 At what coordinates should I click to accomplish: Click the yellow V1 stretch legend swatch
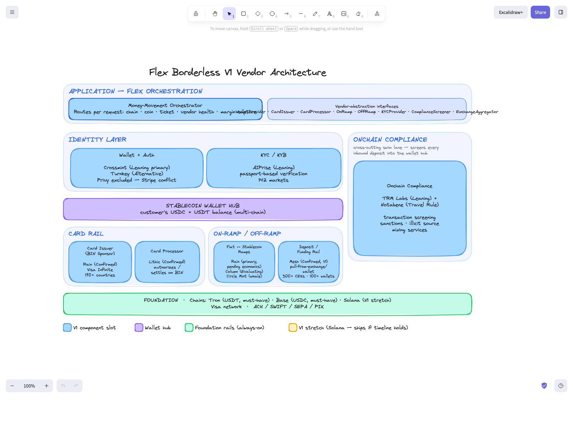point(293,327)
